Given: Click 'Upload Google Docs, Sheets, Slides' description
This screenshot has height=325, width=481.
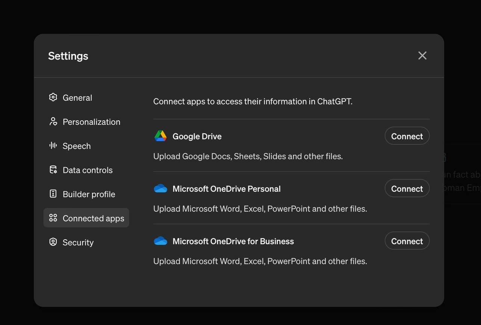Looking at the screenshot, I should pyautogui.click(x=248, y=156).
